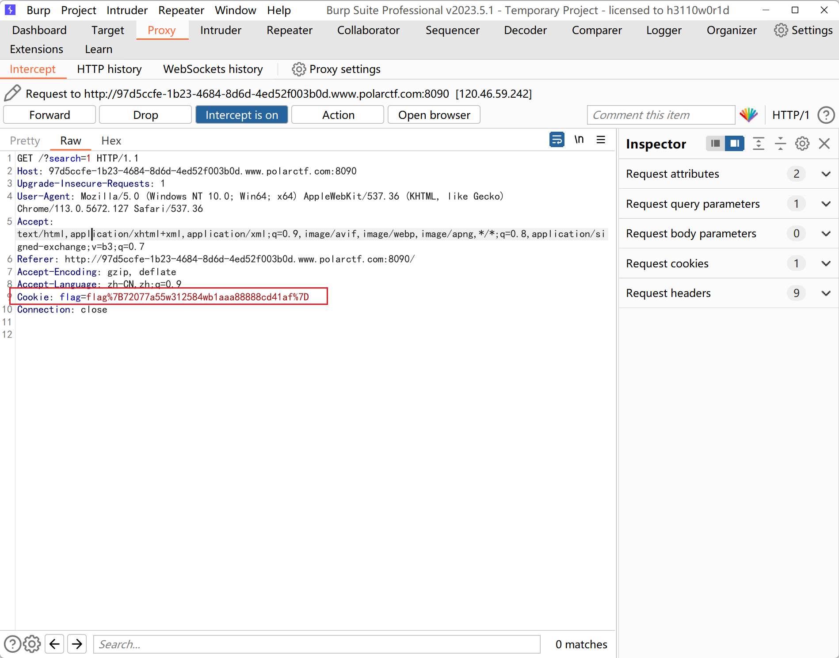The height and width of the screenshot is (658, 839).
Task: Switch editor to Pretty view
Action: coord(25,141)
